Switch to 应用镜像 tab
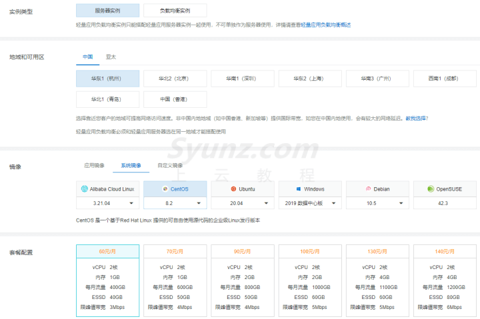This screenshot has height=319, width=480. (x=94, y=165)
